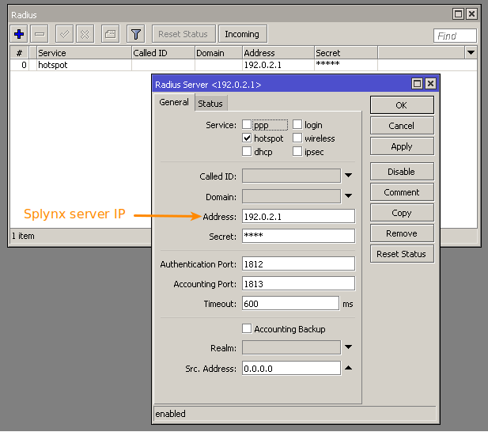Switch to the Status tab
Screen dimensions: 488x432
(x=210, y=104)
